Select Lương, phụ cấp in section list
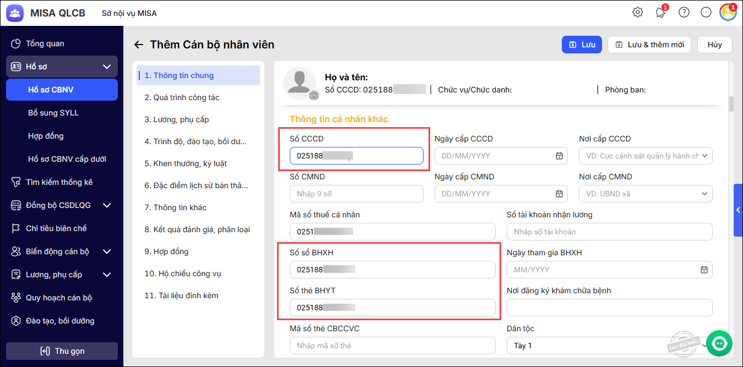The image size is (743, 367). [x=177, y=119]
